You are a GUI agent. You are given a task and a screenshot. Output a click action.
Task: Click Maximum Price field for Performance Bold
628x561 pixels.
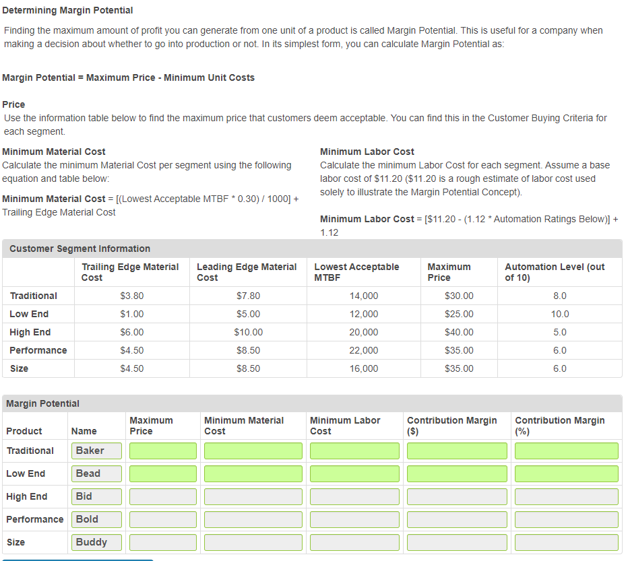163,519
